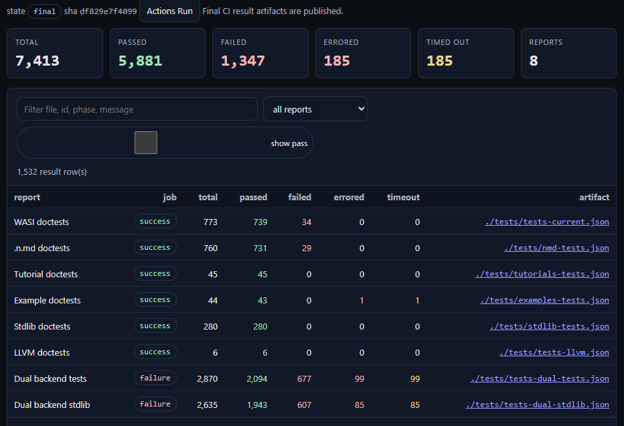The height and width of the screenshot is (426, 624).
Task: Click the success badge in .n.md doctests row
Action: pos(155,248)
